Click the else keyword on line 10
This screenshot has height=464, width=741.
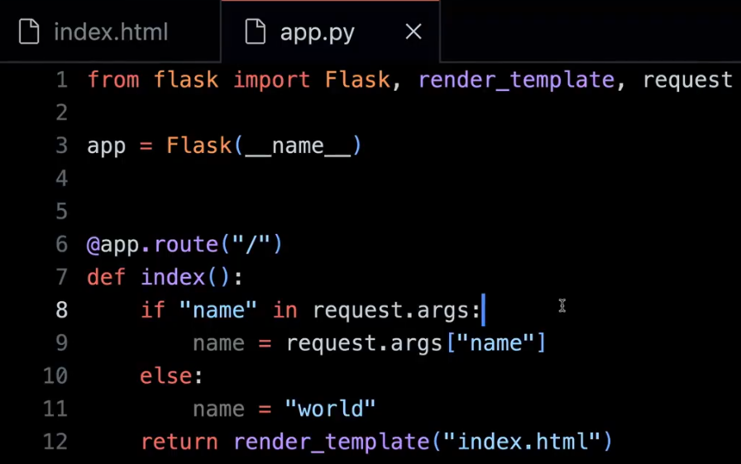pyautogui.click(x=166, y=376)
